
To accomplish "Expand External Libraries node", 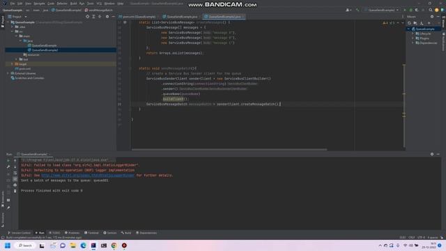I will click(x=8, y=73).
